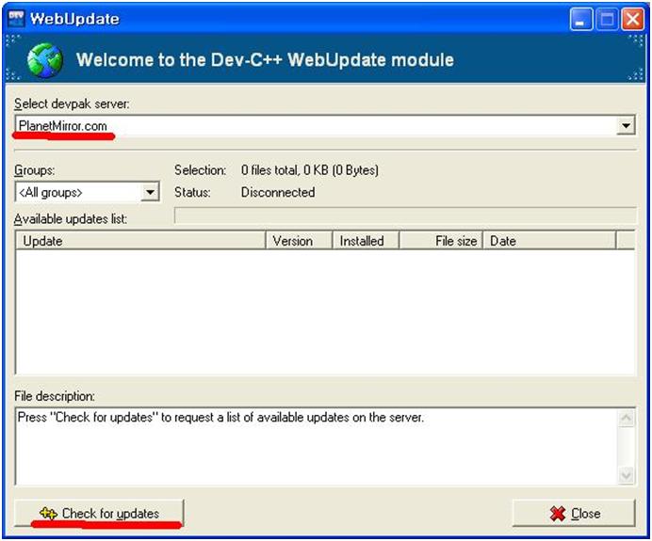Click the 'Available updates list:' label

coord(71,219)
